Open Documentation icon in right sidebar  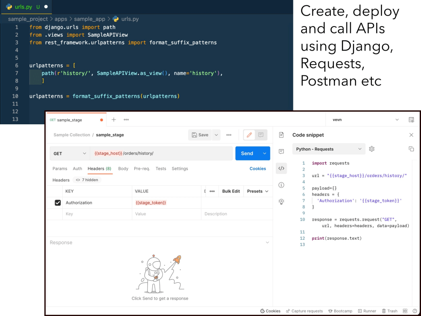[281, 135]
